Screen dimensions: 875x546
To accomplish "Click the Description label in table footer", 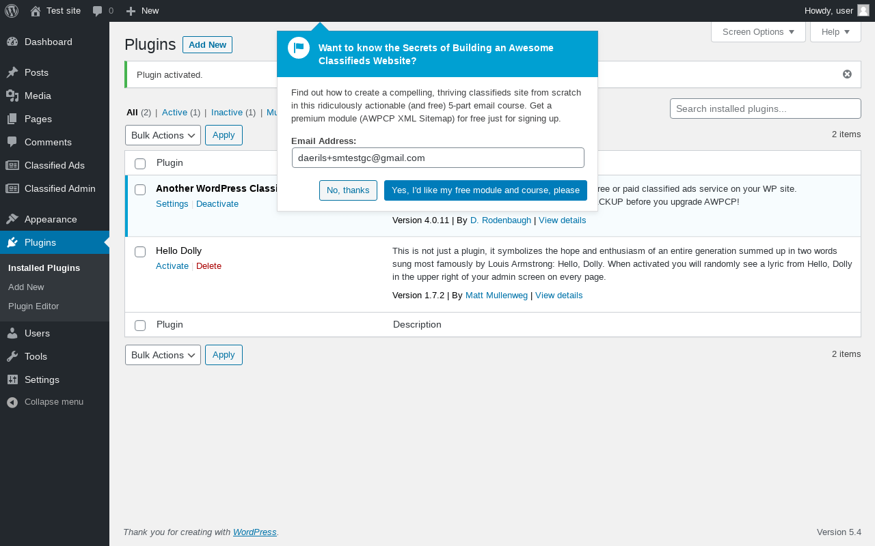I will (417, 324).
